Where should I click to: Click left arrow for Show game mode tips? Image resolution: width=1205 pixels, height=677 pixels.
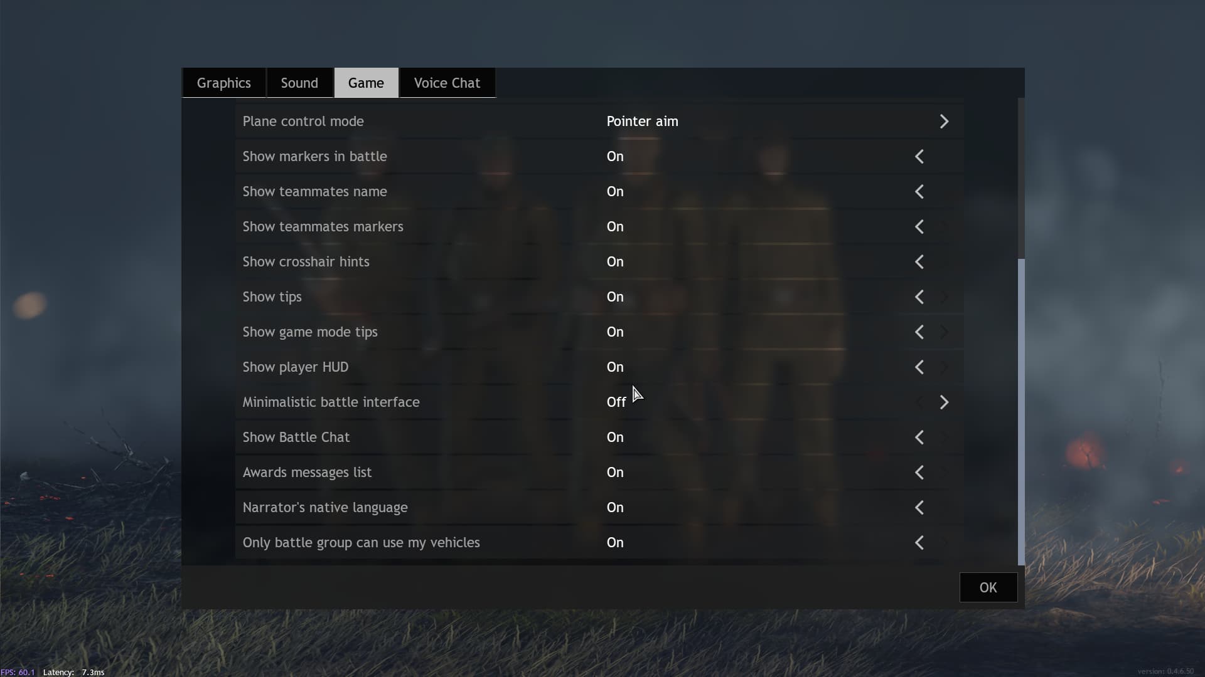click(x=919, y=332)
